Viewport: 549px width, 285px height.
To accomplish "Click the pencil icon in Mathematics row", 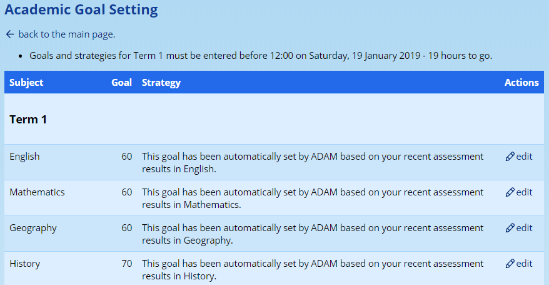I will 510,192.
